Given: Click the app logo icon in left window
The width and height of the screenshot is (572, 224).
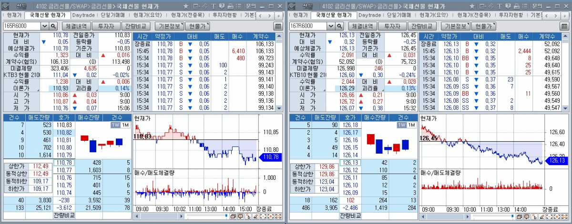Looking at the screenshot, I should pyautogui.click(x=6, y=6).
